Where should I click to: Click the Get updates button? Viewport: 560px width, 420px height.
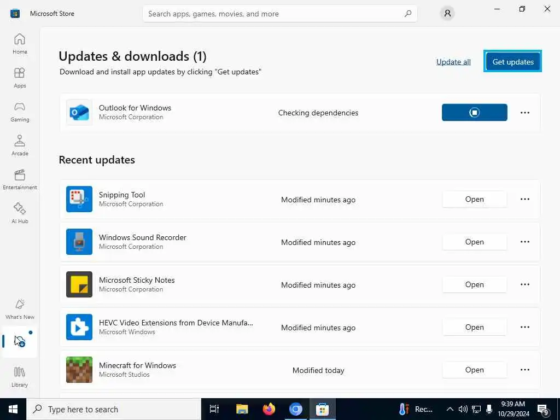click(513, 61)
